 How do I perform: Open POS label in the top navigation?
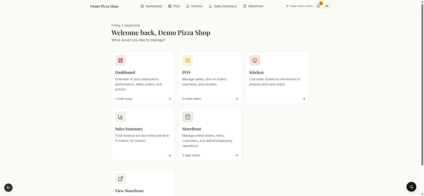coord(176,6)
